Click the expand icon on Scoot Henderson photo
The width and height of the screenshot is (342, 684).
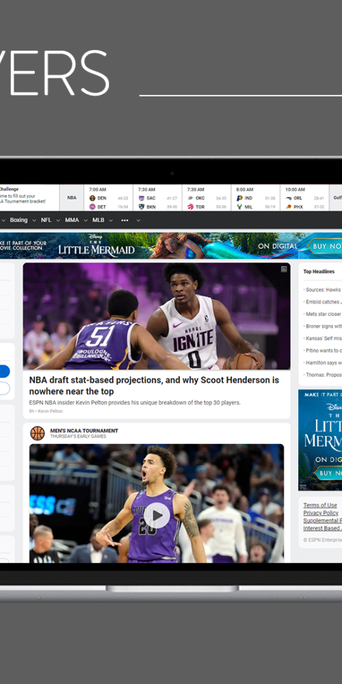tap(284, 269)
